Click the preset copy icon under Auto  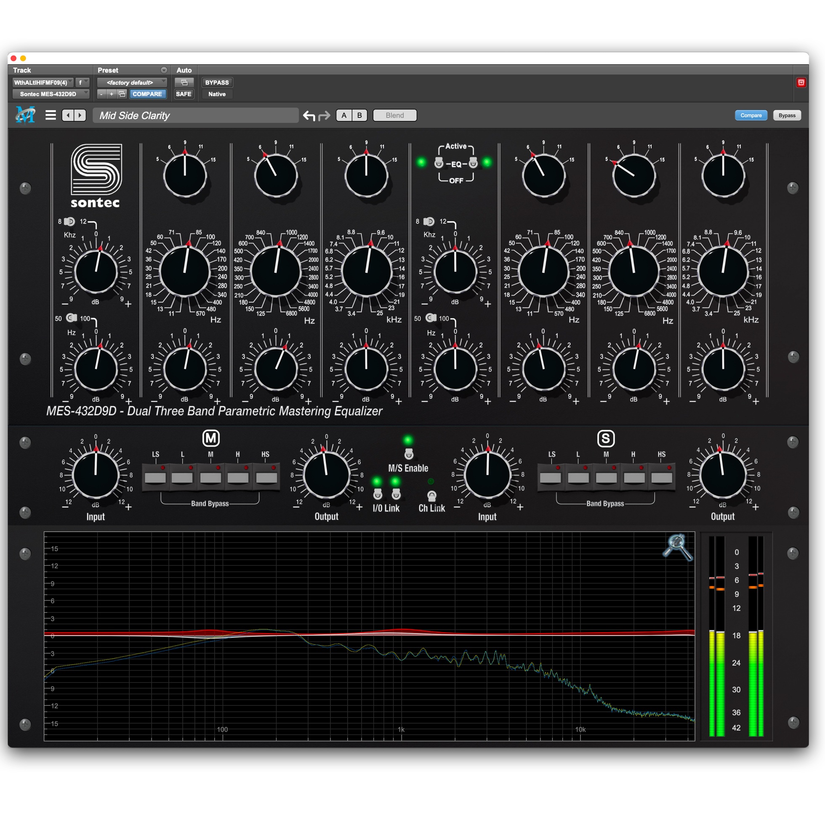184,82
